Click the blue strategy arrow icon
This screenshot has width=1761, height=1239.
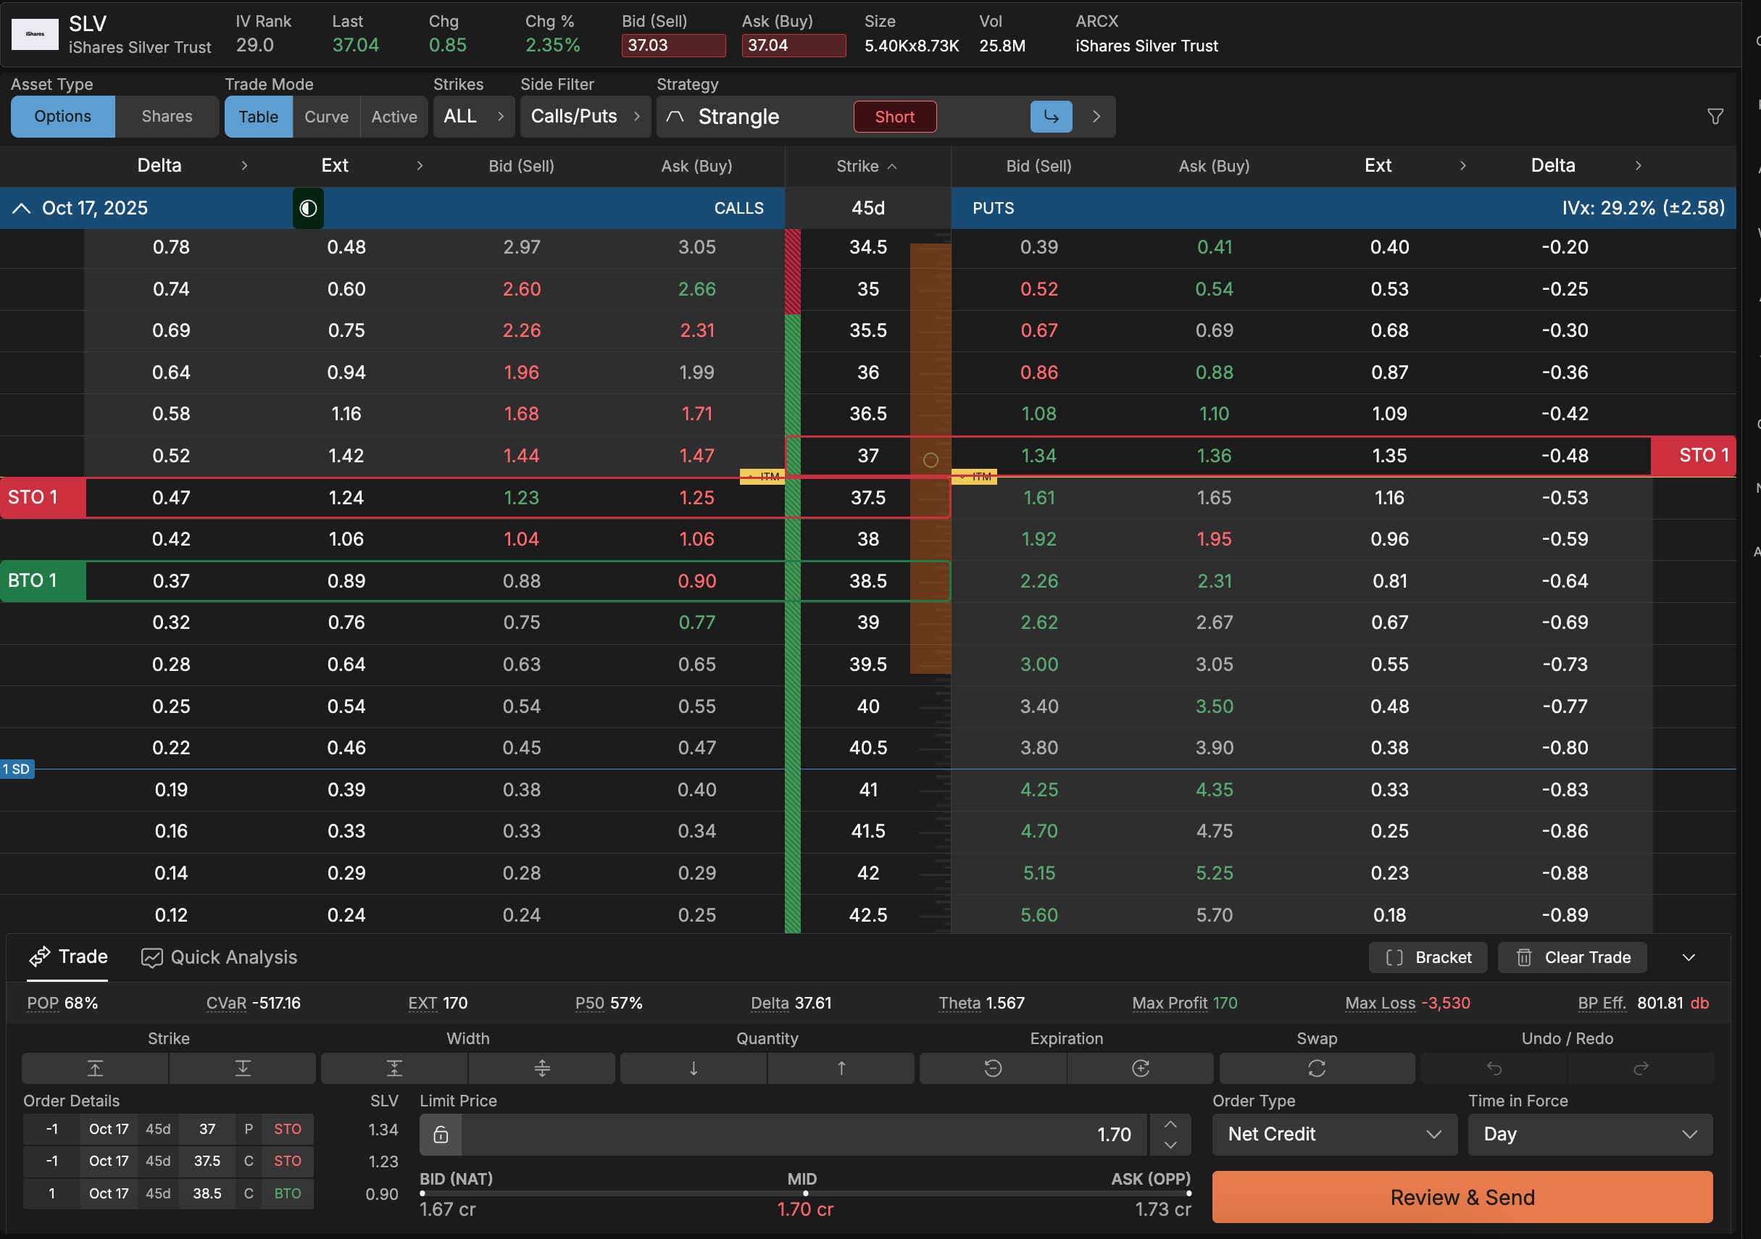(1051, 117)
